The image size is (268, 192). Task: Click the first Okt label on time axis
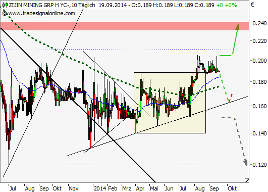tap(57, 188)
